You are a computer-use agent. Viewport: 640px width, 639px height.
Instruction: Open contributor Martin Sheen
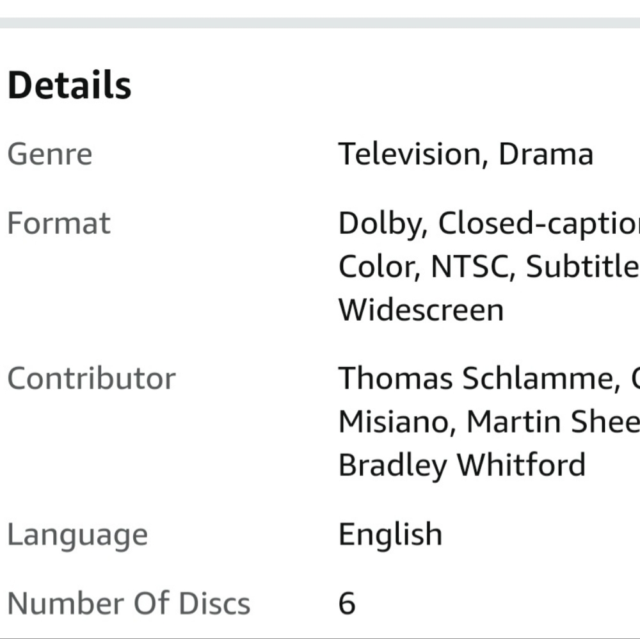point(552,422)
